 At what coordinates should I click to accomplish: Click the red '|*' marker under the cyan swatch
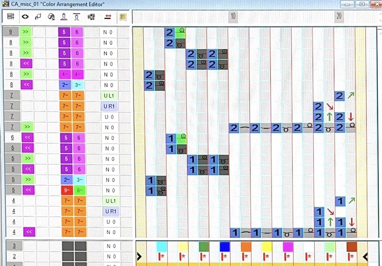click(x=161, y=257)
